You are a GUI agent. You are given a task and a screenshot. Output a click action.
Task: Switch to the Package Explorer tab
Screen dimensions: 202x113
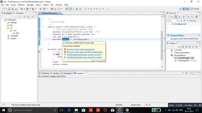click(7, 13)
